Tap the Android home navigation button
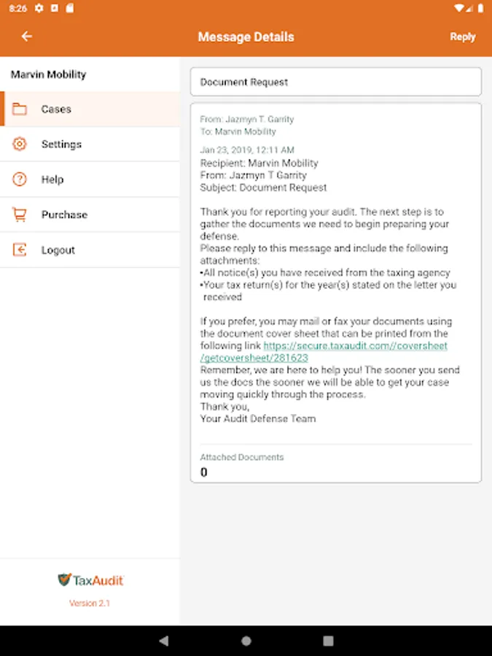The width and height of the screenshot is (492, 656). click(246, 641)
